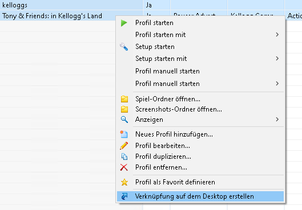Click the star icon for Profil als Favorit definieren
The image size is (302, 210).
124,182
